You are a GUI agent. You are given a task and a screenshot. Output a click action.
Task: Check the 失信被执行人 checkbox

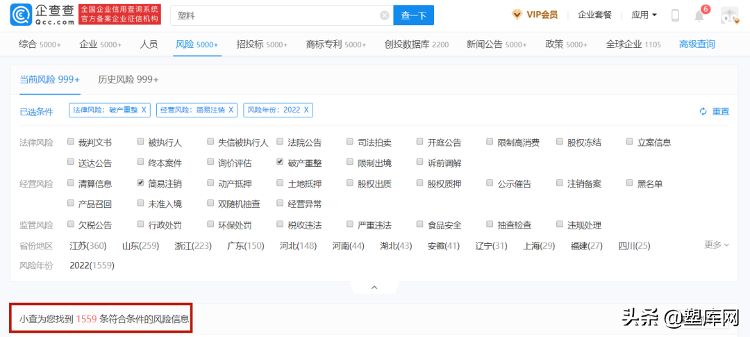coord(210,142)
